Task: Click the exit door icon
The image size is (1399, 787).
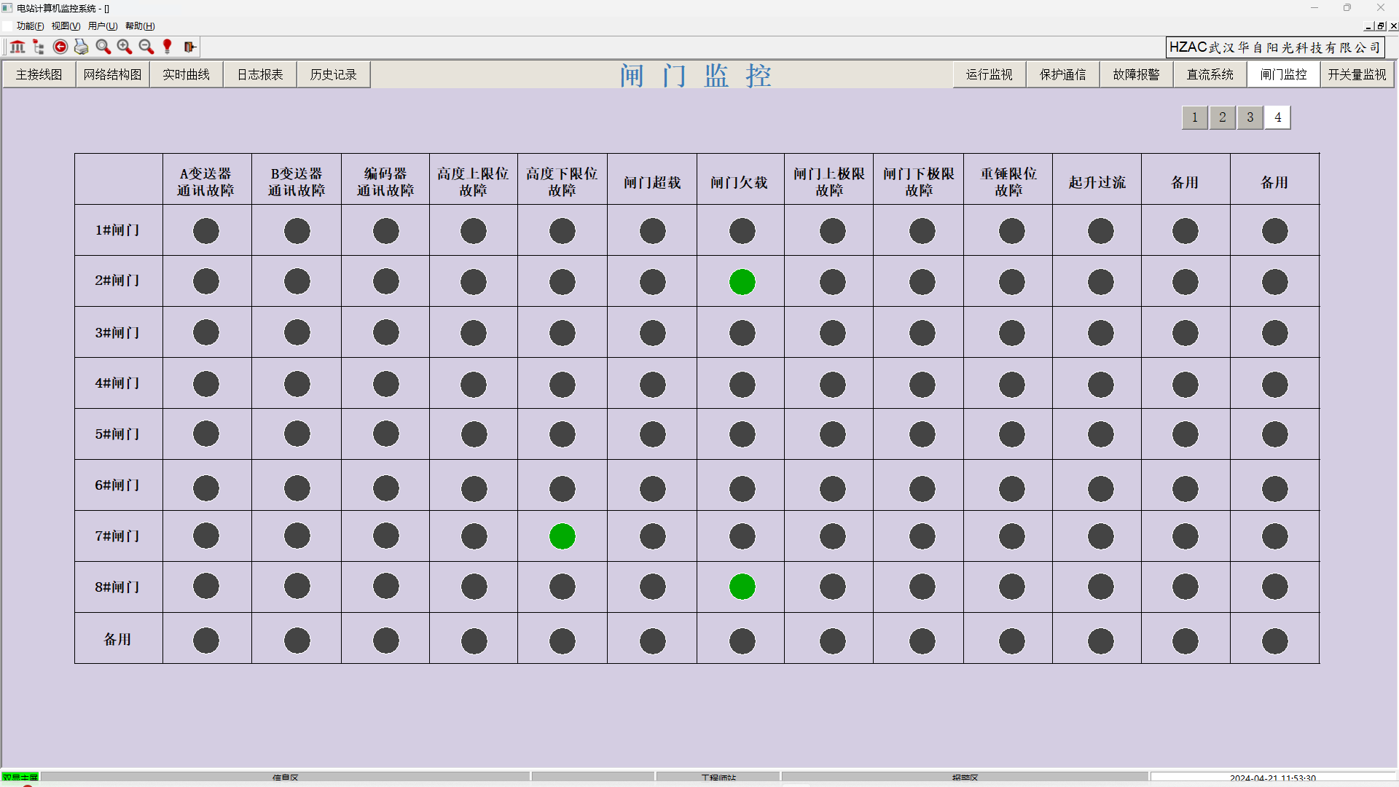Action: click(x=189, y=47)
